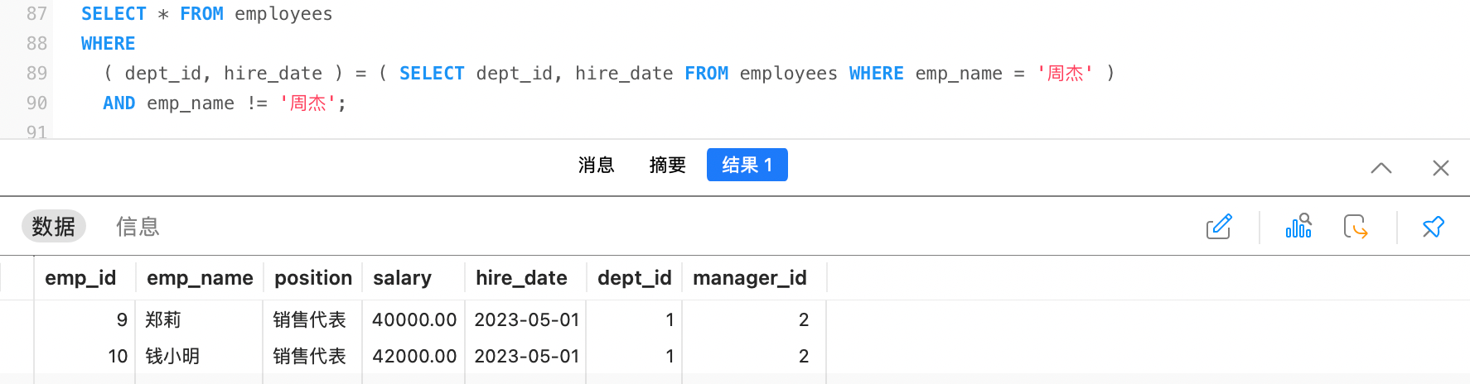This screenshot has width=1470, height=384.
Task: Switch to the 摘要 tab
Action: [668, 165]
